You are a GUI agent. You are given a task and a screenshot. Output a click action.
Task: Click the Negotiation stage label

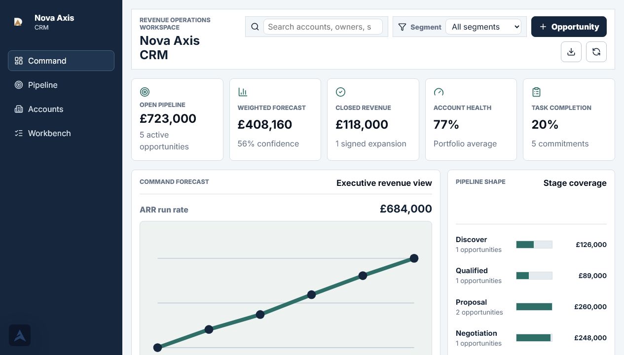477,333
